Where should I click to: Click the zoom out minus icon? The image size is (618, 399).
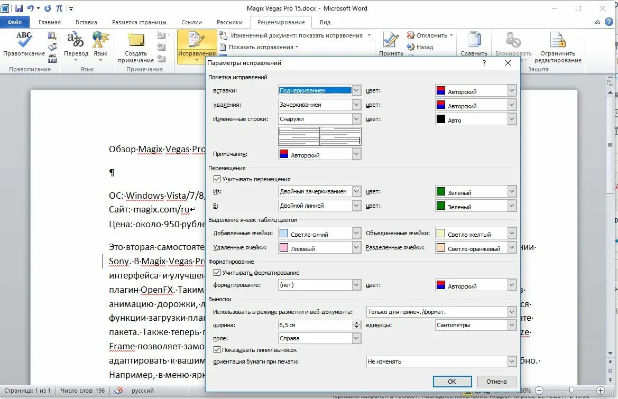(539, 391)
